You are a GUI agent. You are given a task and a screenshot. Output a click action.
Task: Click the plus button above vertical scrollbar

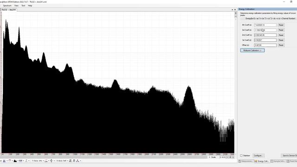tap(236, 13)
